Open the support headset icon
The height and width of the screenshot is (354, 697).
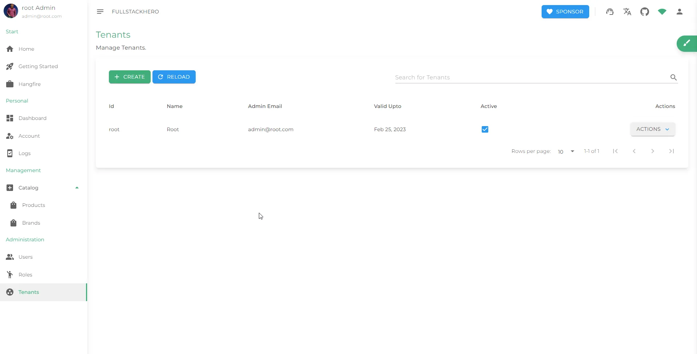610,12
